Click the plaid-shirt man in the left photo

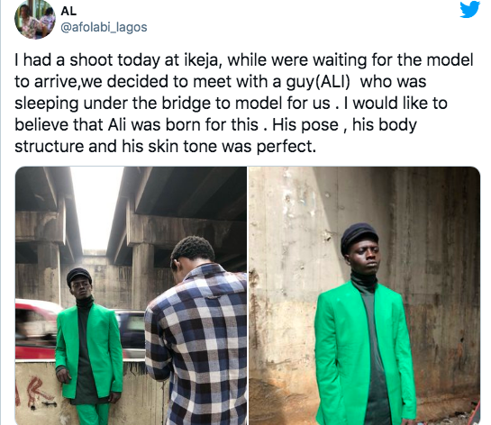(196, 331)
